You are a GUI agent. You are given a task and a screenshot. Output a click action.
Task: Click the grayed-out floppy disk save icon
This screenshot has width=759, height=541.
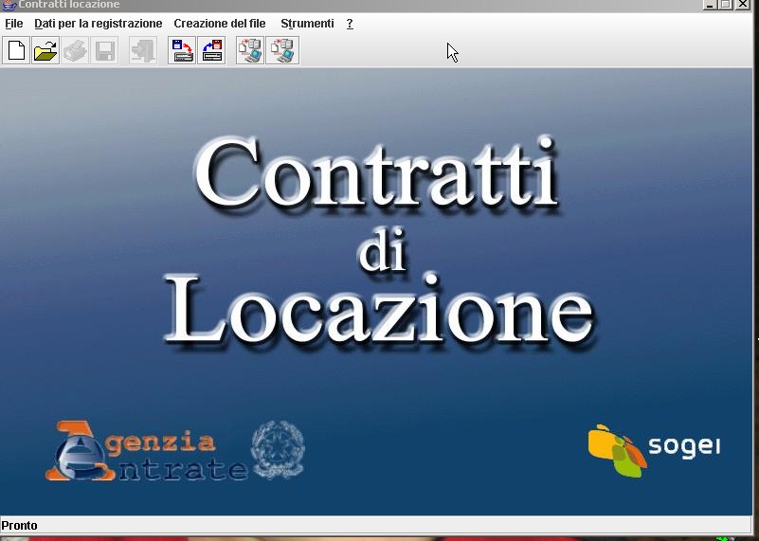coord(104,50)
